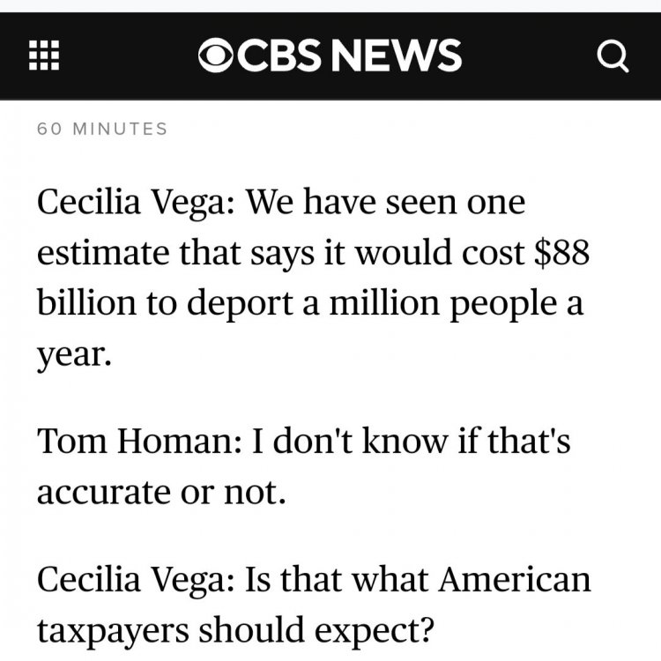This screenshot has height=661, width=661.
Task: Click the text I don't know if that's
Action: tap(411, 442)
